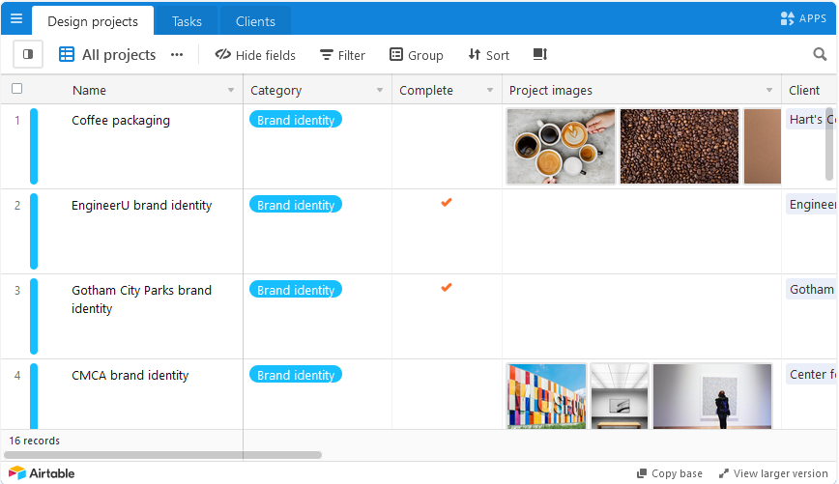Uncheck Complete for EngineerU brand identity
Image resolution: width=839 pixels, height=484 pixels.
click(x=447, y=203)
